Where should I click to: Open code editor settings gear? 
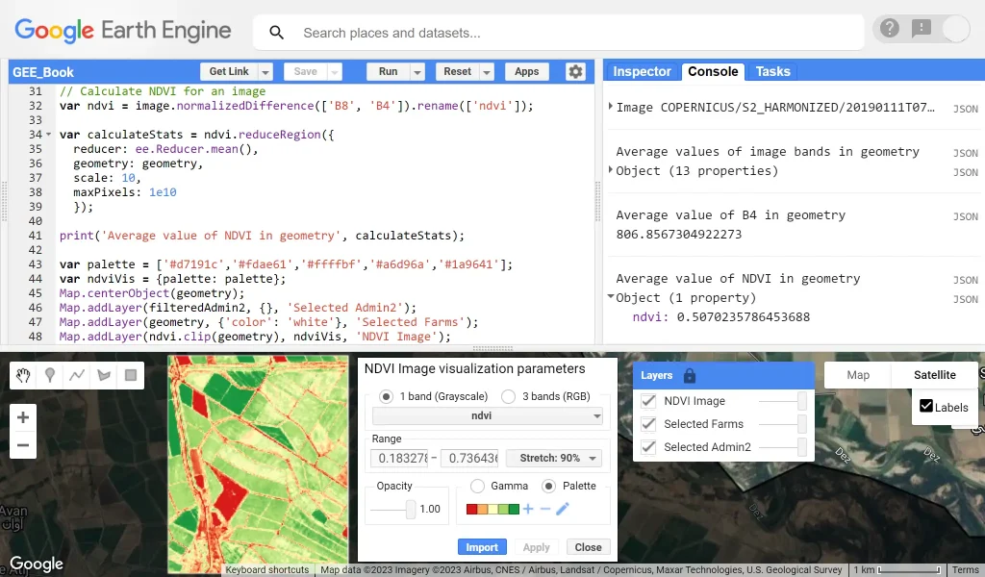click(x=575, y=71)
